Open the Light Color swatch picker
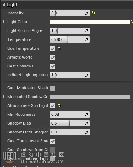Viewport: 133px width, 167px height. pos(90,22)
